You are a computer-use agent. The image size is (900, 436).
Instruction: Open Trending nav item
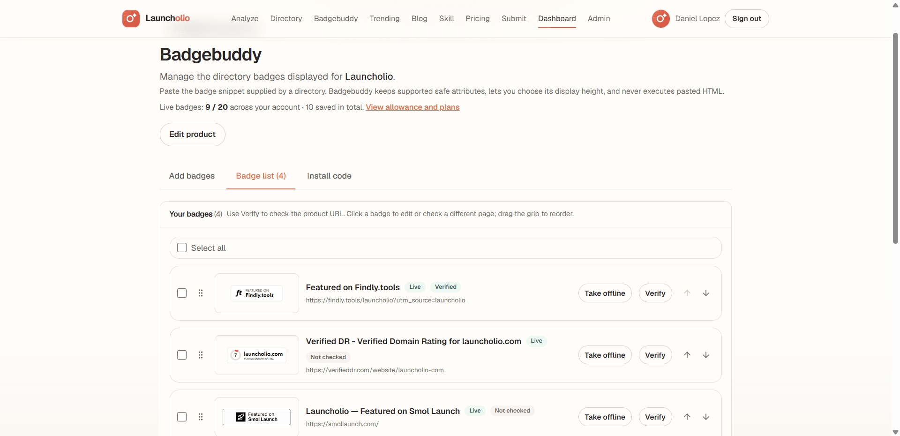[384, 19]
